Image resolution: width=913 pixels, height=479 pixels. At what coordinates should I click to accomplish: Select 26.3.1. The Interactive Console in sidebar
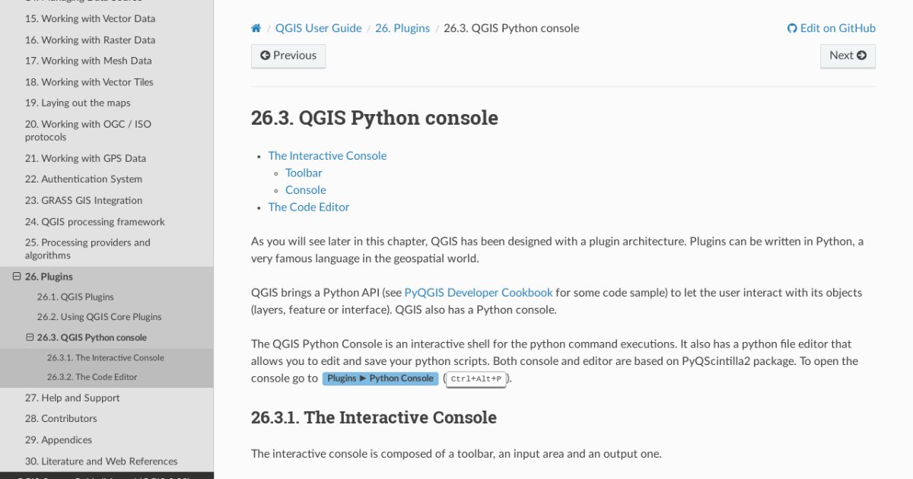105,357
